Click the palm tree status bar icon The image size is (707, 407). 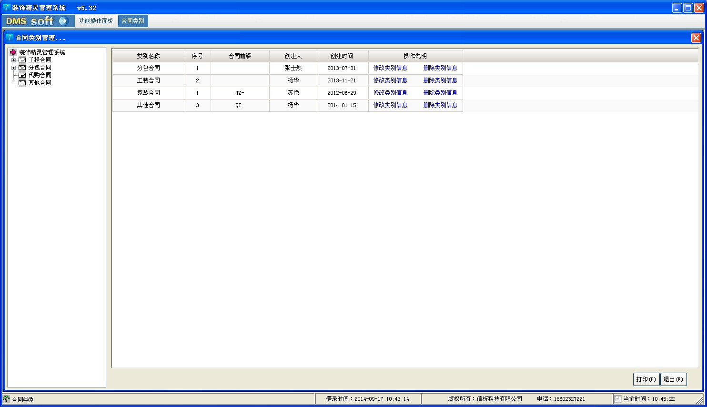pyautogui.click(x=6, y=399)
